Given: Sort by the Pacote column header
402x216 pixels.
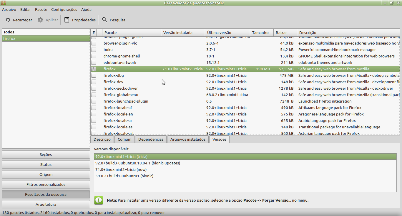Looking at the screenshot, I should point(132,33).
